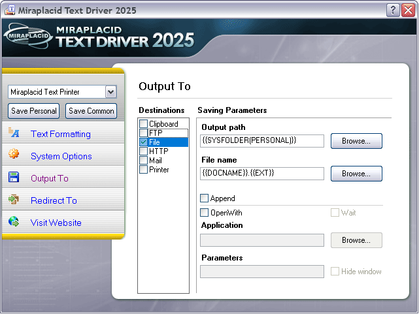The width and height of the screenshot is (419, 314).
Task: Select the Printer label in Destinations list
Action: pyautogui.click(x=159, y=170)
